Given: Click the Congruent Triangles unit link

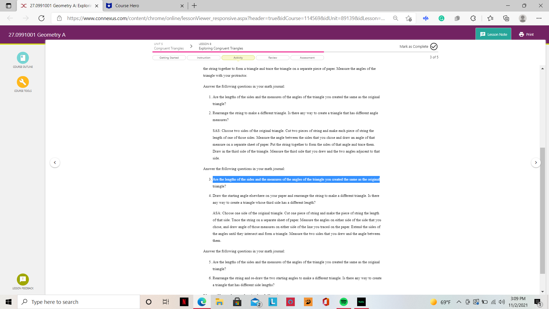Looking at the screenshot, I should tap(169, 48).
